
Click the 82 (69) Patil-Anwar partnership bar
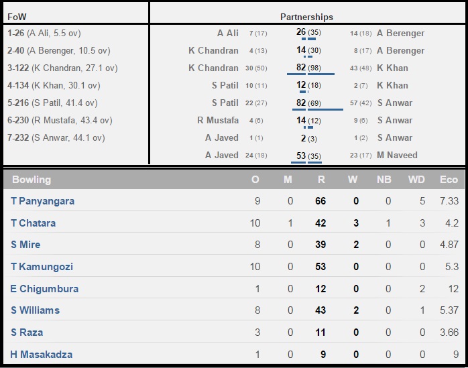click(x=318, y=109)
